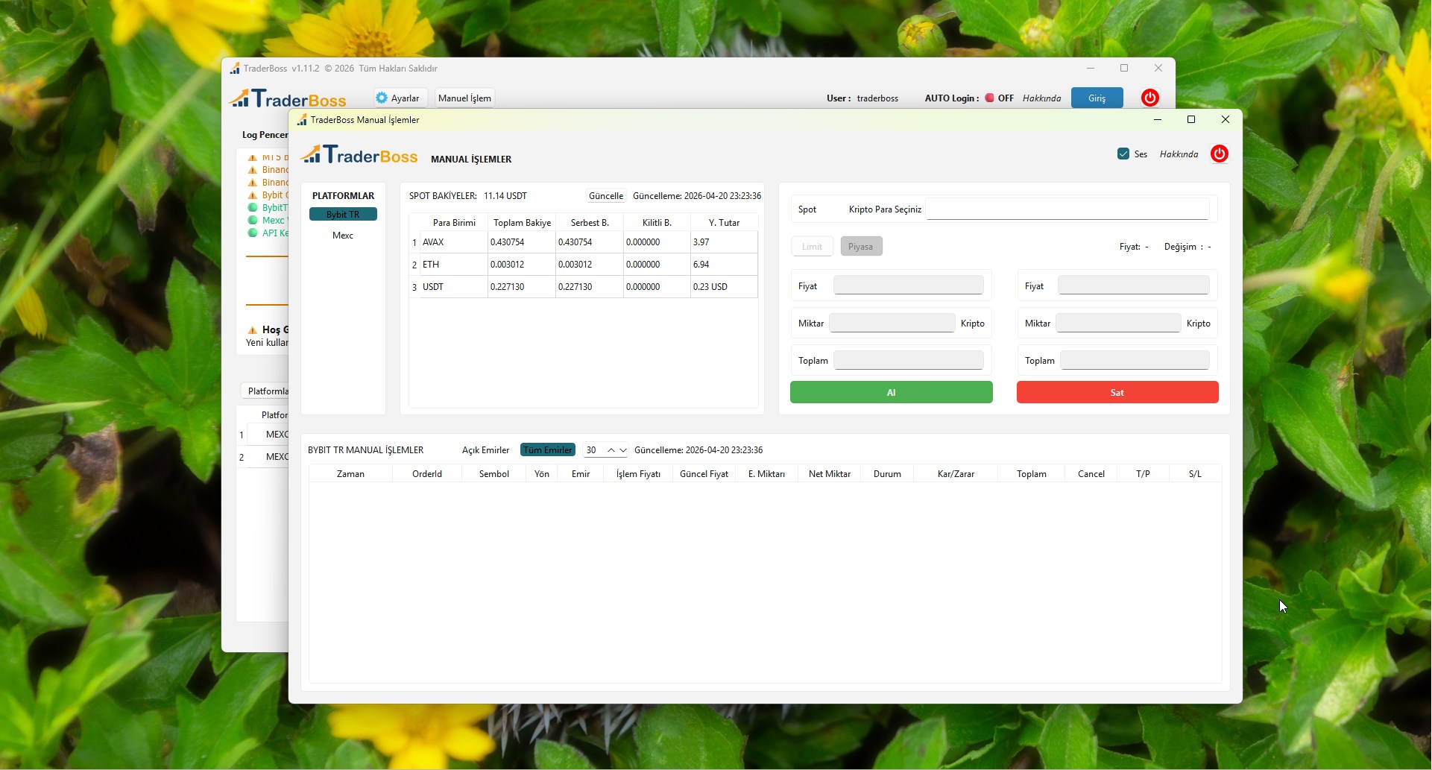Click the buy-side Toplam input field
1432x770 pixels.
[908, 360]
